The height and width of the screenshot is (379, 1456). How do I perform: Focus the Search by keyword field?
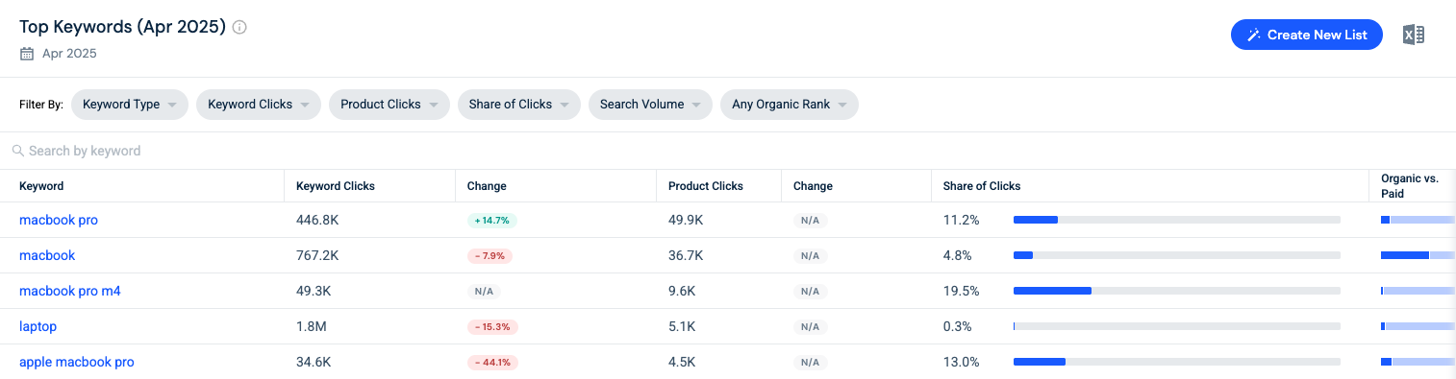pos(728,151)
